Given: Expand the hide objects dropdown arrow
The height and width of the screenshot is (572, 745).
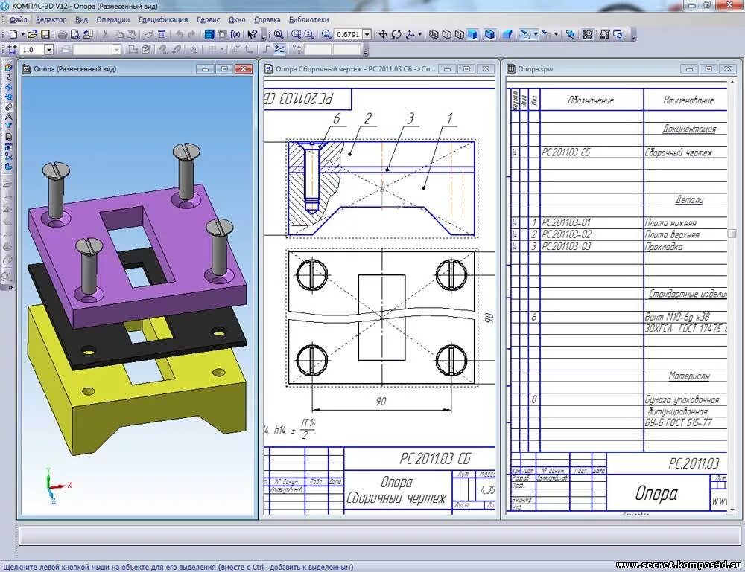Looking at the screenshot, I should pyautogui.click(x=536, y=34).
